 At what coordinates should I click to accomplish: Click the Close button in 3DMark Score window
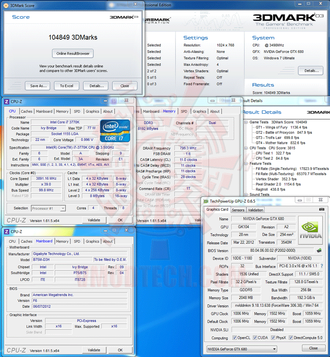(125, 86)
